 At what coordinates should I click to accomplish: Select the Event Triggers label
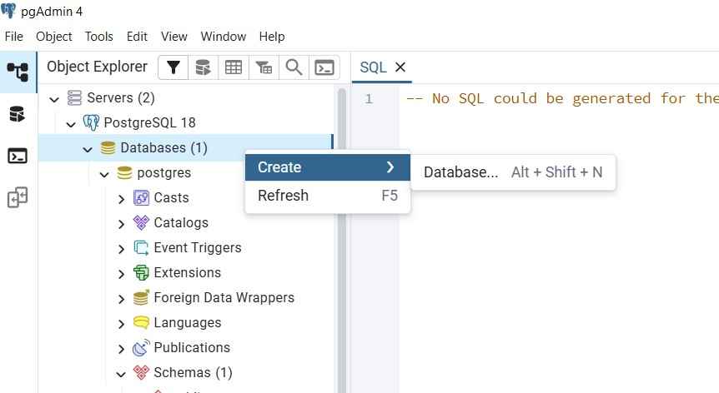pyautogui.click(x=197, y=247)
